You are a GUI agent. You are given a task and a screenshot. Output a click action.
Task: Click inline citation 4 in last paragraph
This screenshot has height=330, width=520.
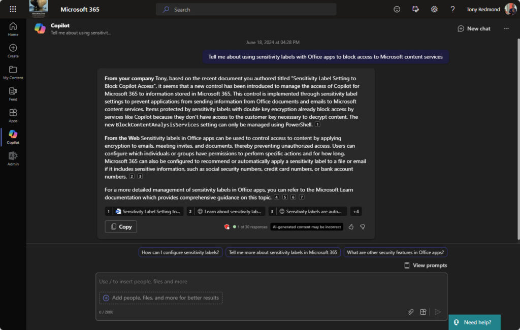pyautogui.click(x=276, y=197)
